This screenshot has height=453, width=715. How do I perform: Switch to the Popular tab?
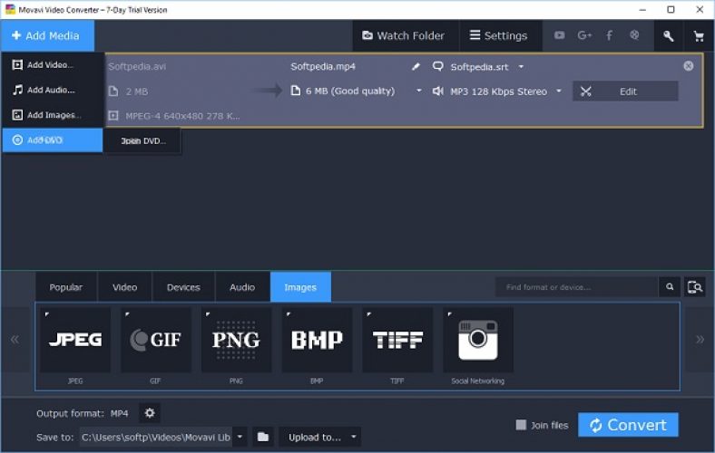(x=66, y=287)
